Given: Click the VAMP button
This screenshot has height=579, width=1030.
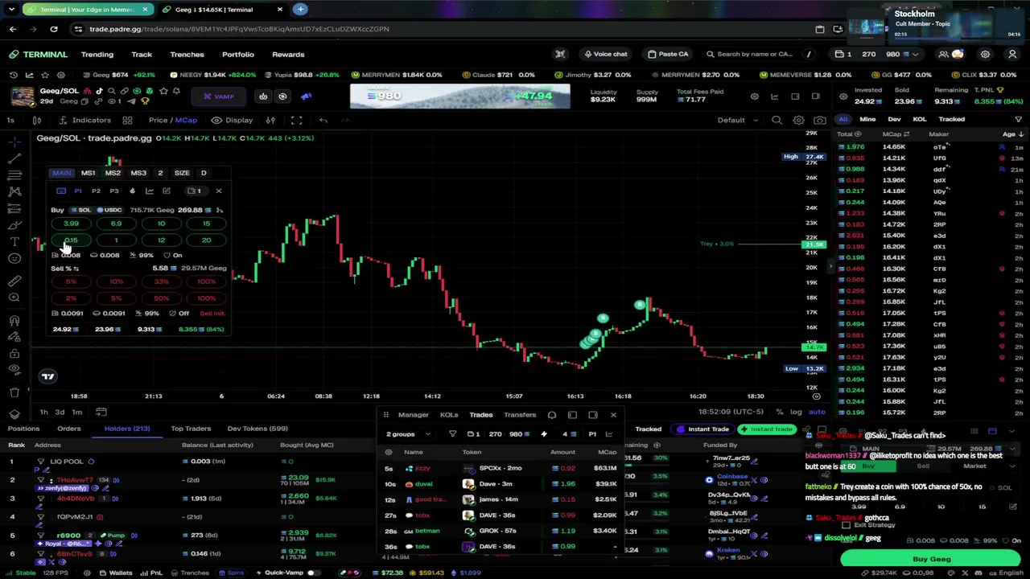Looking at the screenshot, I should tap(218, 96).
